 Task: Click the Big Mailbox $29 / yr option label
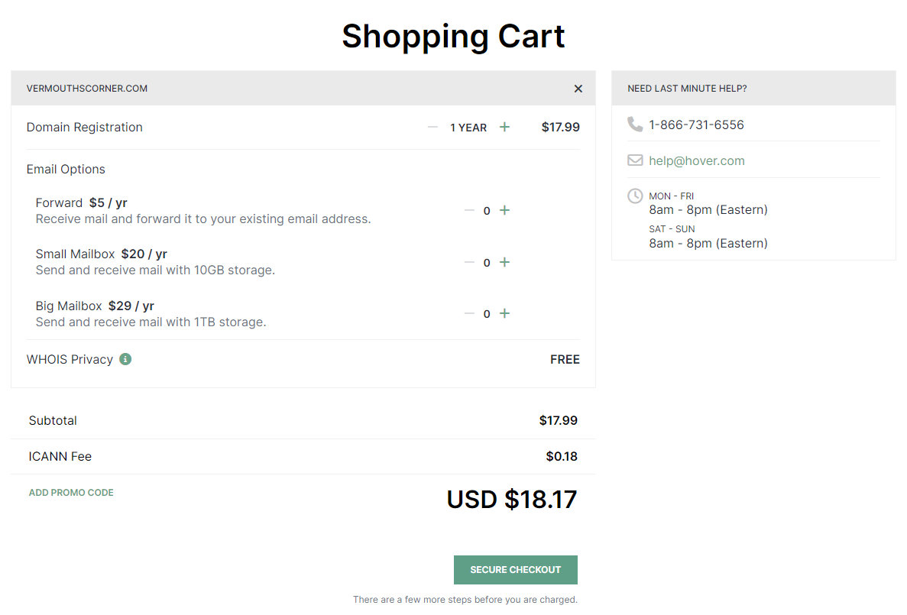(95, 306)
